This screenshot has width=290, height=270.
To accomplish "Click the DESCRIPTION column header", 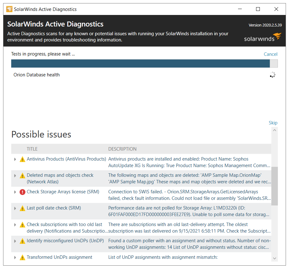I will [x=122, y=149].
